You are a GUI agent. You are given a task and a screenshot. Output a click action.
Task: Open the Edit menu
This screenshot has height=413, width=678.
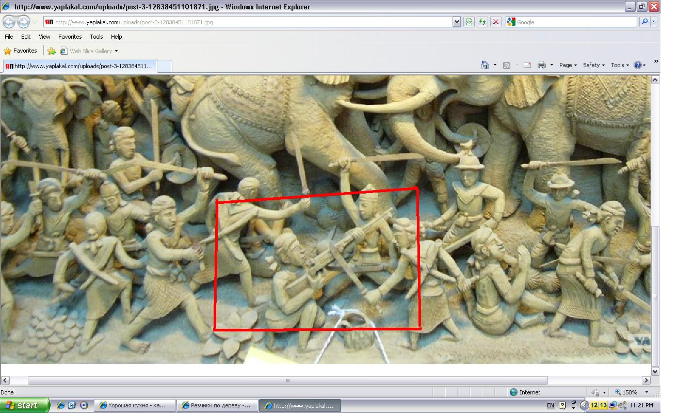coord(26,37)
